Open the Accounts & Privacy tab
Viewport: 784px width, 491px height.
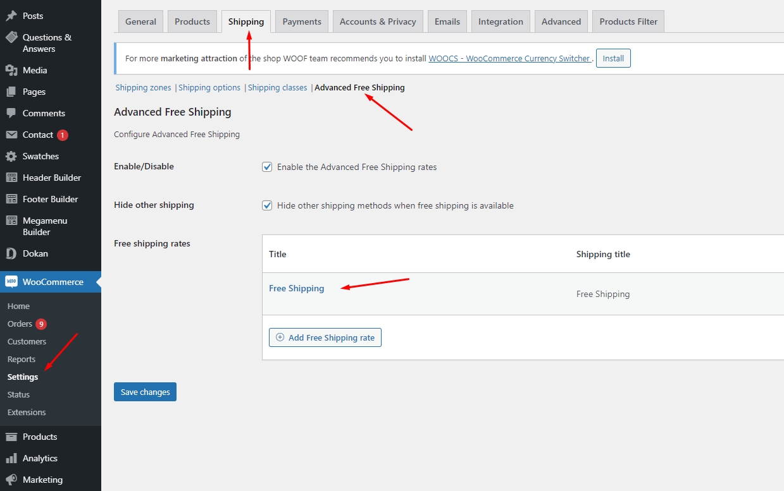pos(378,21)
